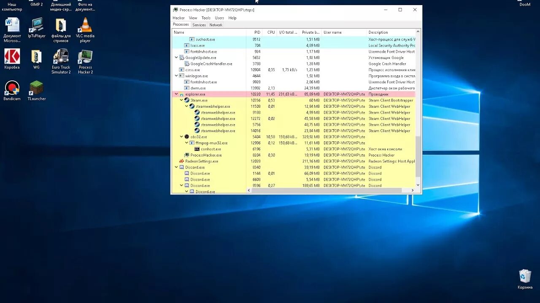Viewport: 540px width, 303px height.
Task: Sort by the CPU column header
Action: point(270,32)
